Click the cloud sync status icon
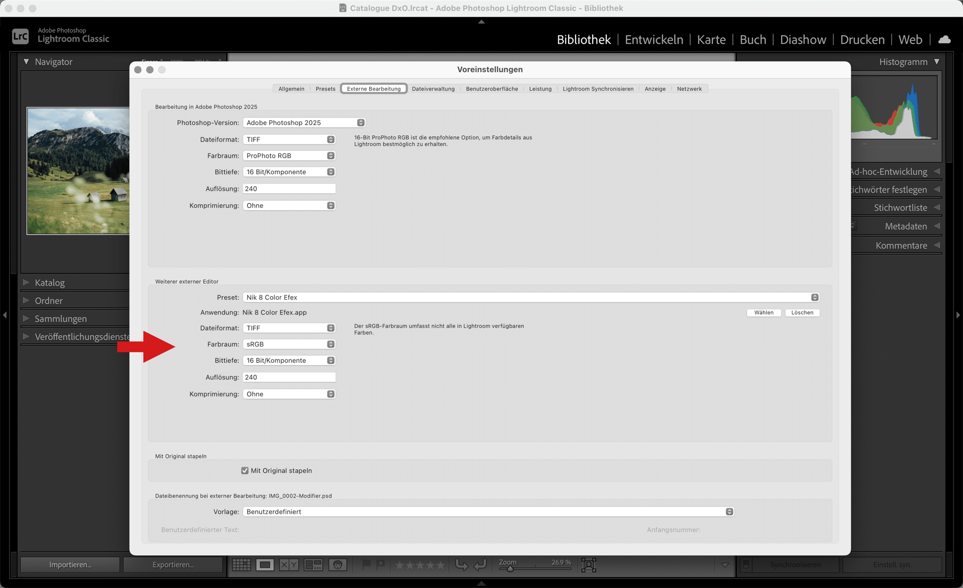 point(945,40)
